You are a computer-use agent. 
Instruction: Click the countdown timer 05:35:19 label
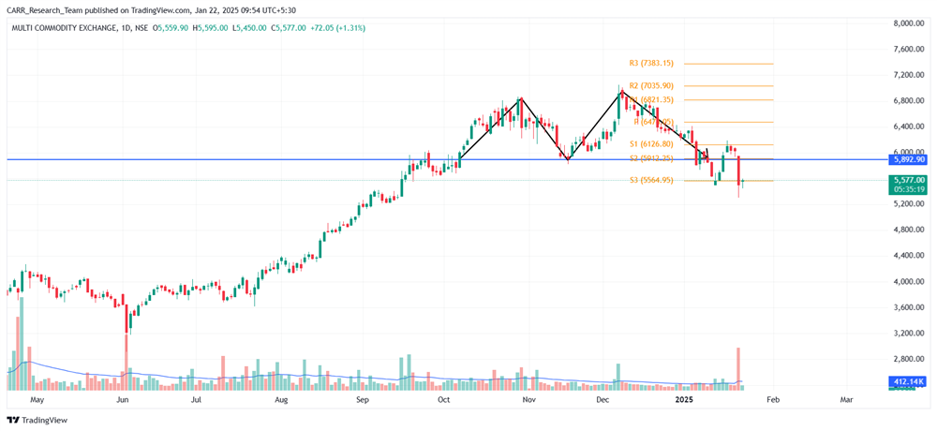(909, 189)
